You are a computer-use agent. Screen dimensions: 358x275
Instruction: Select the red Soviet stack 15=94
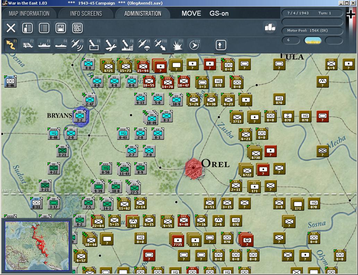(143, 66)
